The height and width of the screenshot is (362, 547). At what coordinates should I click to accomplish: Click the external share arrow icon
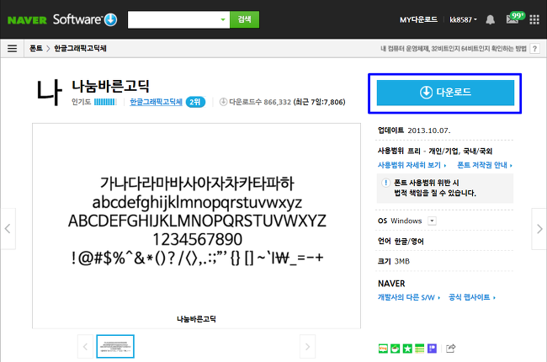[451, 349]
